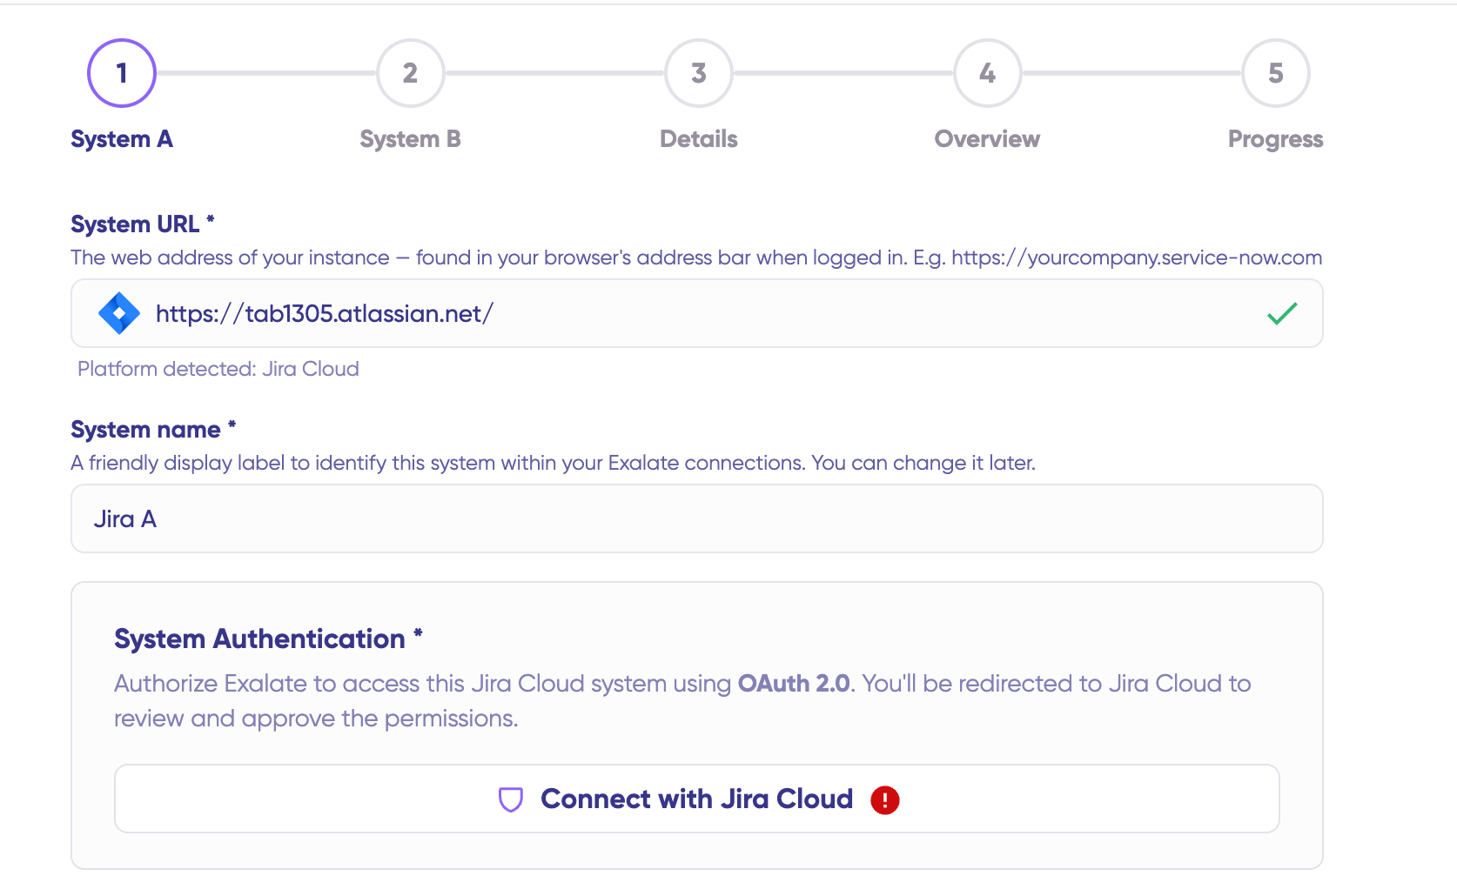Select step 5 circle
1457x896 pixels.
[x=1276, y=73]
